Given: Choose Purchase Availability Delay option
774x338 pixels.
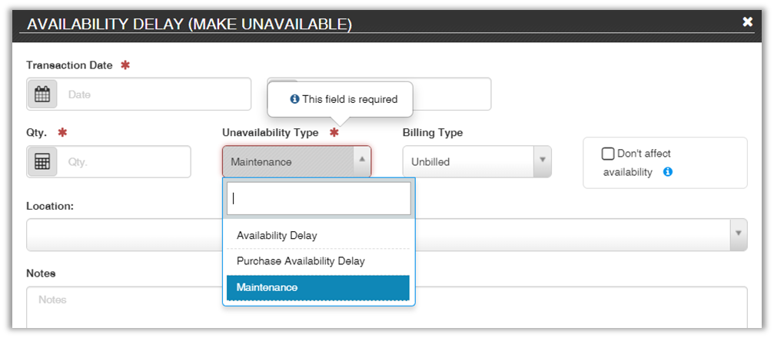Looking at the screenshot, I should 301,261.
